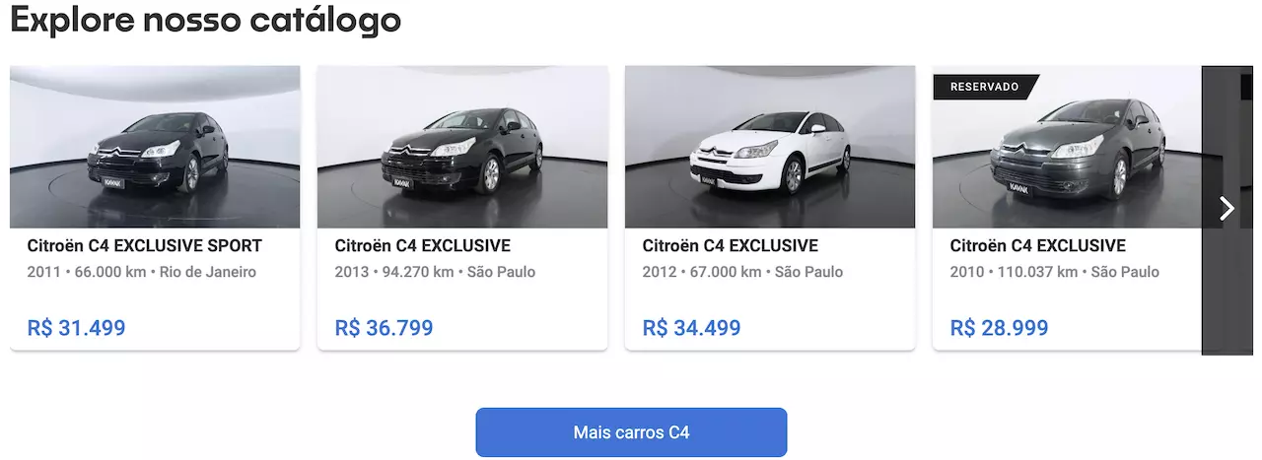Click the RESERVADO badge

tap(984, 87)
